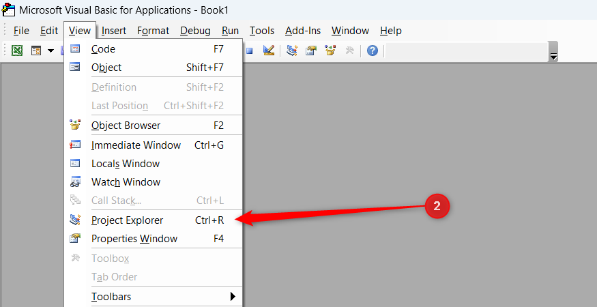Viewport: 597px width, 307px height.
Task: Open the Insert menu
Action: (114, 31)
